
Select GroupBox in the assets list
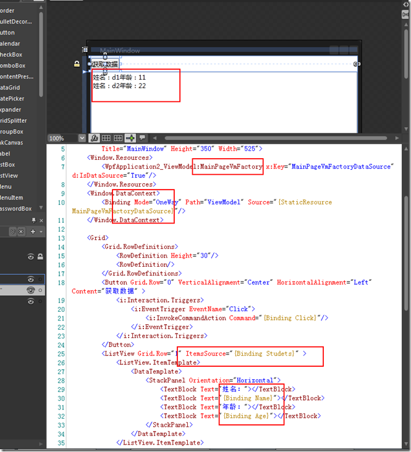(12, 132)
